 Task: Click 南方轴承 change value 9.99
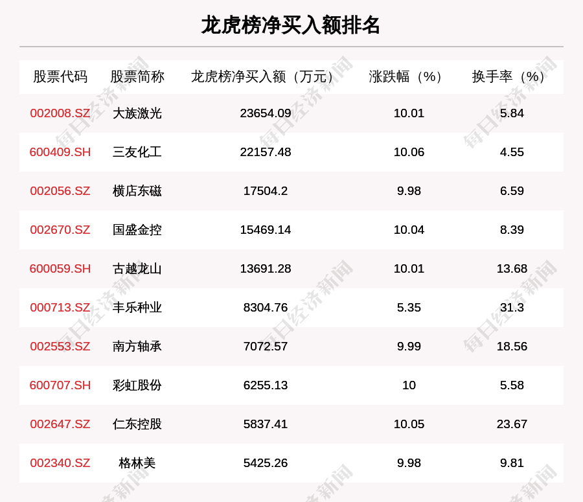point(409,346)
